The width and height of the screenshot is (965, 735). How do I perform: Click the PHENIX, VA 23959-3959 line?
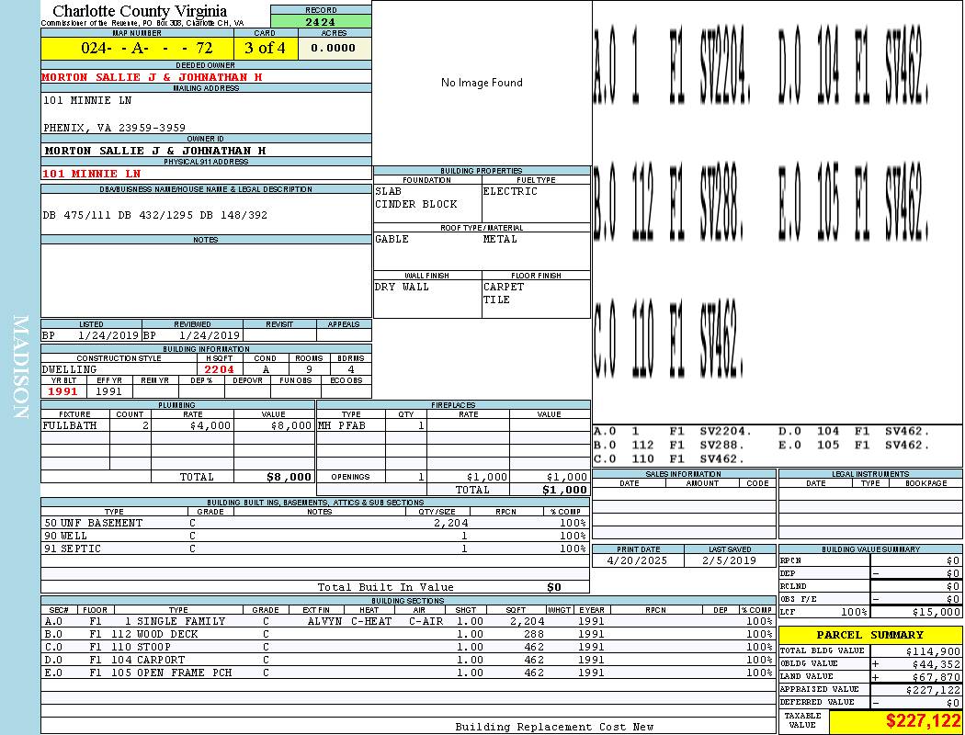(x=115, y=128)
